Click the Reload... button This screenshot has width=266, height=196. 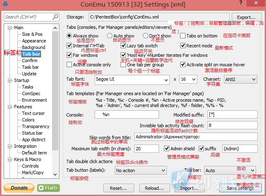pyautogui.click(x=154, y=188)
